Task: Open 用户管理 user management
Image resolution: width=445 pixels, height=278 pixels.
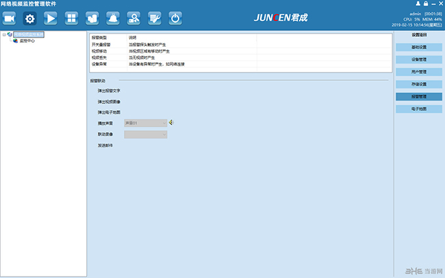Action: pyautogui.click(x=418, y=72)
